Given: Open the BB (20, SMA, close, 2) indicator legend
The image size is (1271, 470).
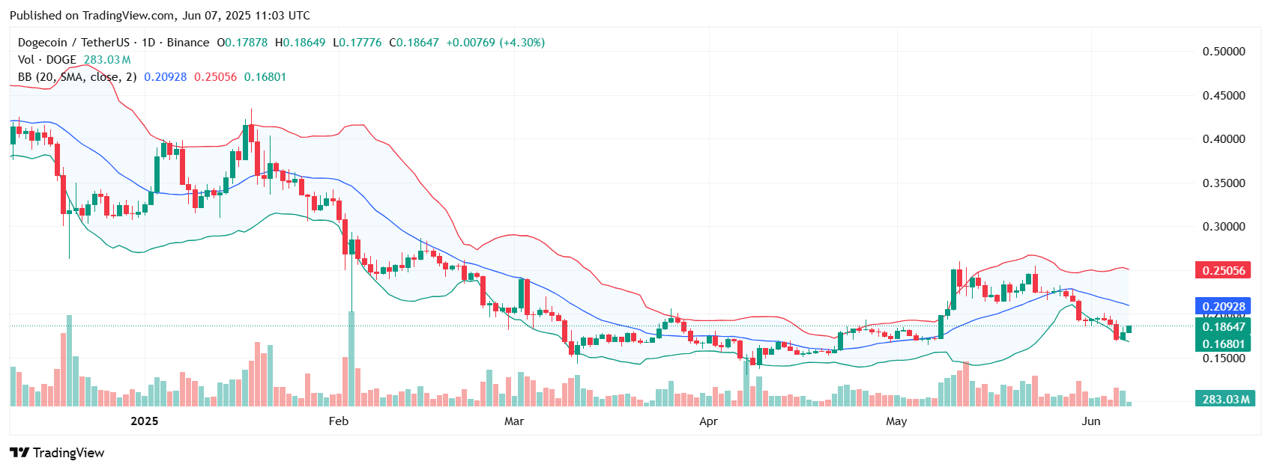Looking at the screenshot, I should 77,77.
